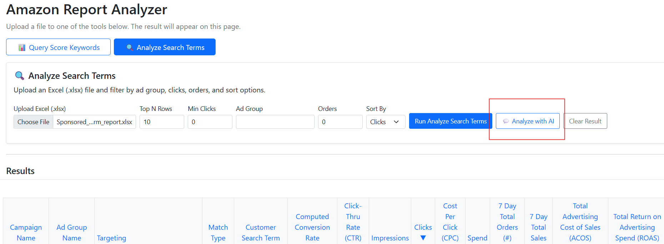Click Choose File to upload Excel
This screenshot has height=244, width=664.
(34, 122)
